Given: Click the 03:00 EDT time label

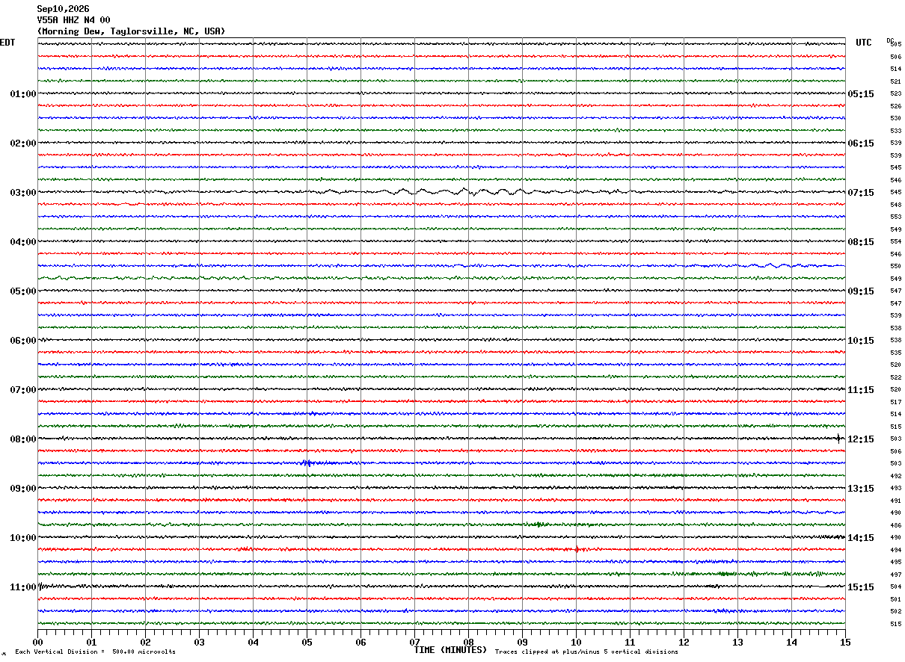Looking at the screenshot, I should 22,193.
